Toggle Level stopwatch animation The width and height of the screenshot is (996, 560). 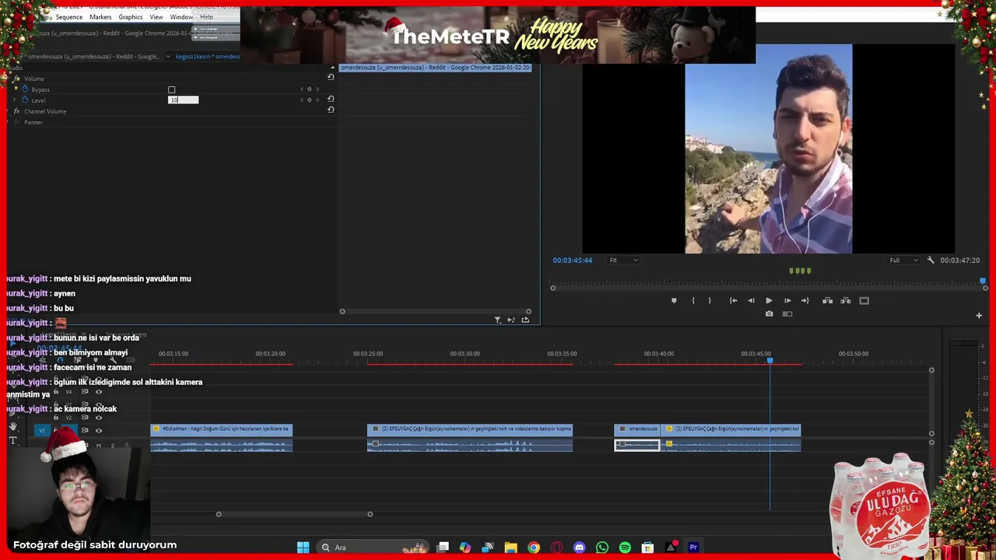(x=25, y=100)
